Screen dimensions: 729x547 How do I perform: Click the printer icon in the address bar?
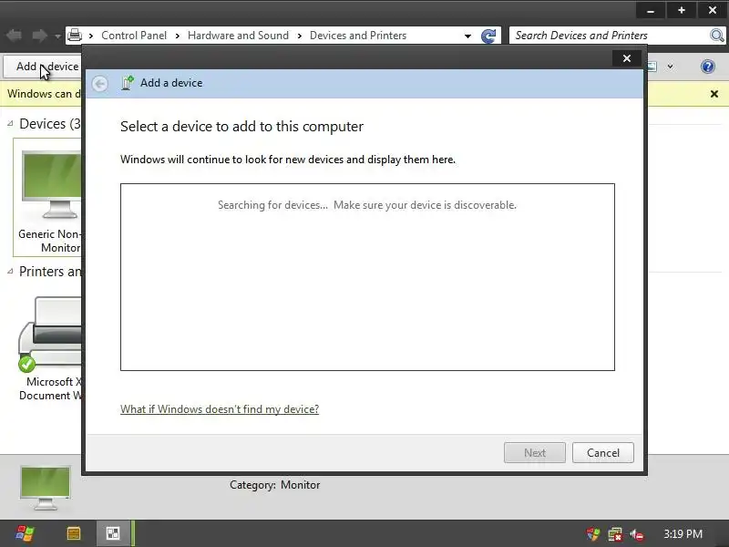75,36
